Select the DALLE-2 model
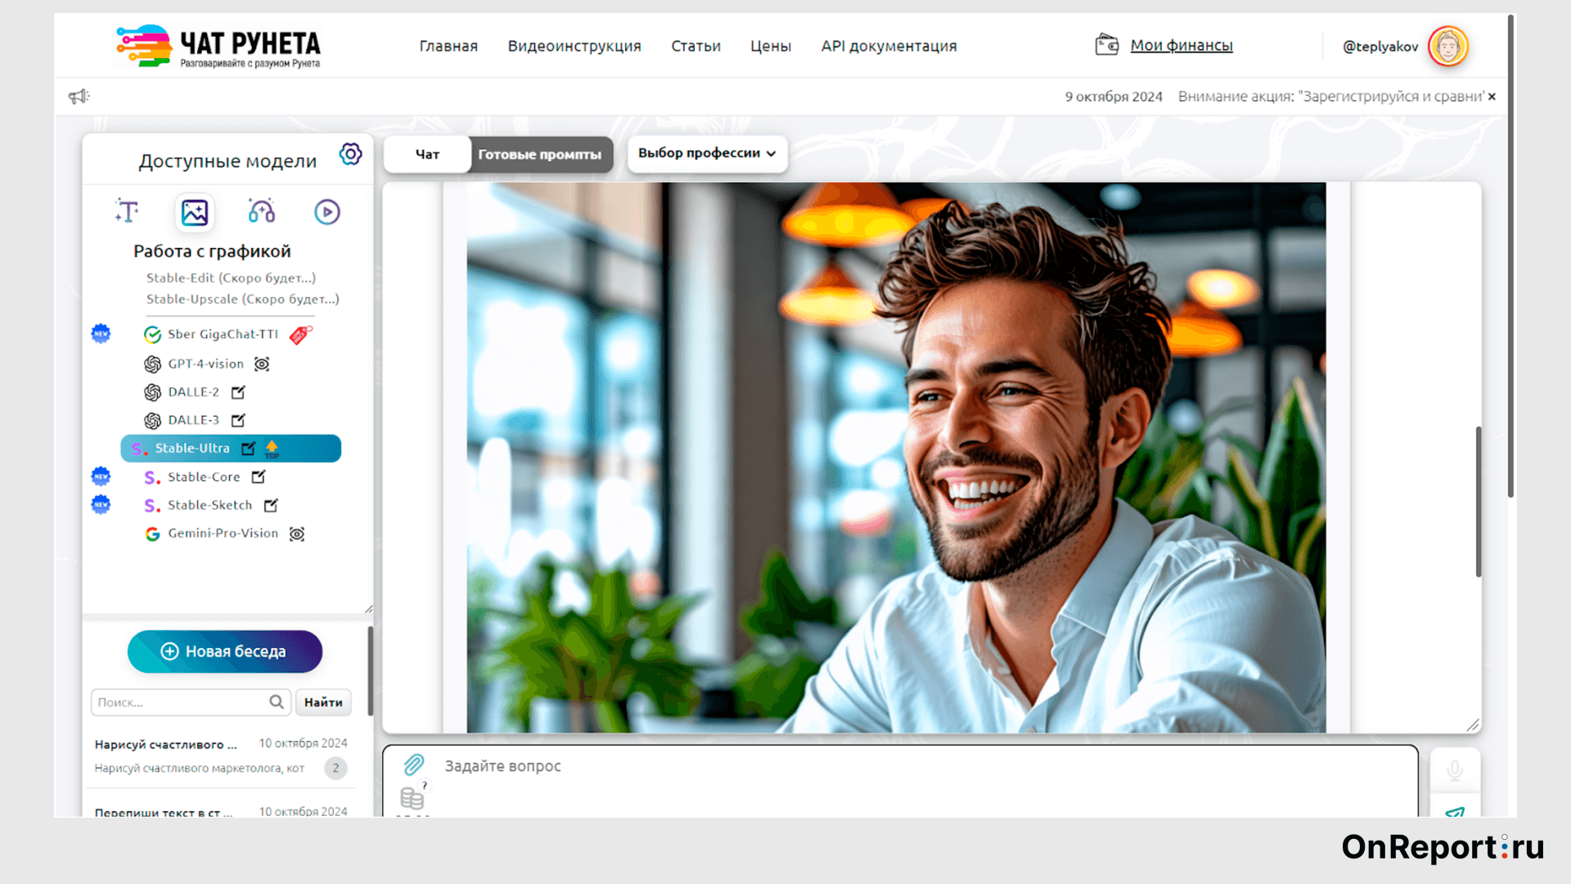Viewport: 1571px width, 884px height. [x=193, y=392]
